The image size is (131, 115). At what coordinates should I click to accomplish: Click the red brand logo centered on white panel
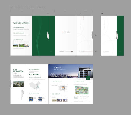[66, 32]
